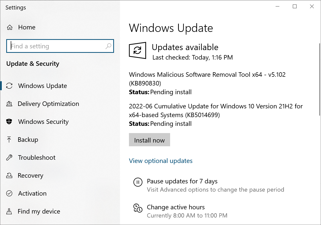Viewport: 321px width, 225px height.
Task: Click Currently 8:00 AM to 11:00 PM text
Action: pyautogui.click(x=187, y=216)
